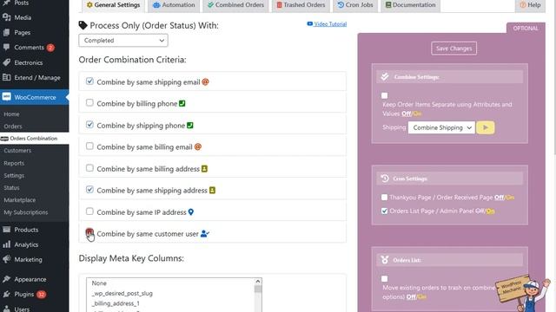
Task: Open WooCommerce Settings submenu
Action: (14, 175)
